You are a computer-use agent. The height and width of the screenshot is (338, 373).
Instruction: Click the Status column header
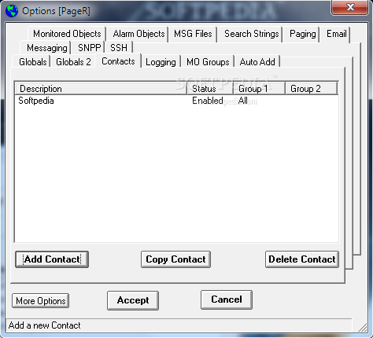pos(210,89)
